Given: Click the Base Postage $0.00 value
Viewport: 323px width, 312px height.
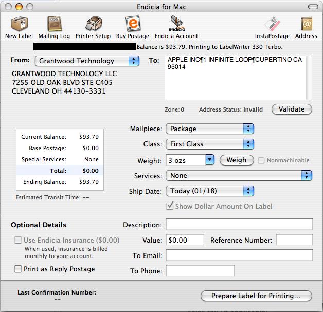Looking at the screenshot, I should click(91, 148).
